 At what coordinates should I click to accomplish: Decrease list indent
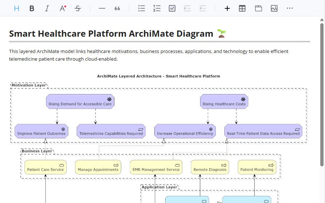203,8
